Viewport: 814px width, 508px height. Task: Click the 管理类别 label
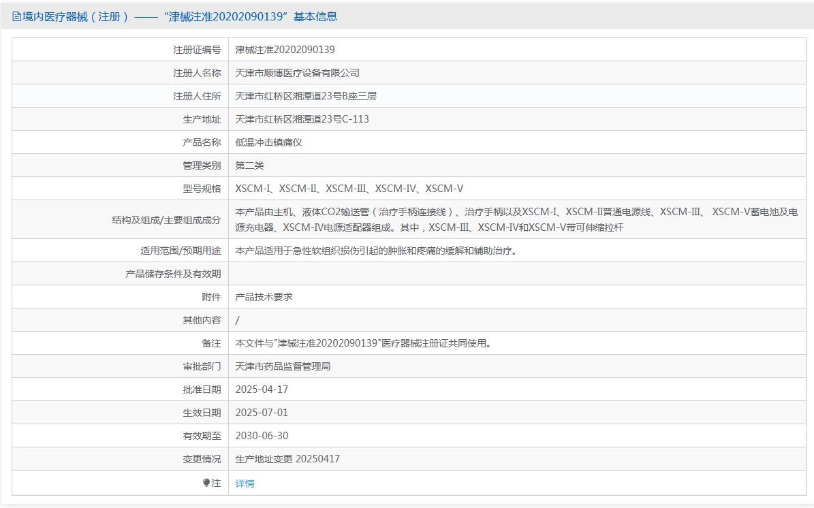point(202,165)
